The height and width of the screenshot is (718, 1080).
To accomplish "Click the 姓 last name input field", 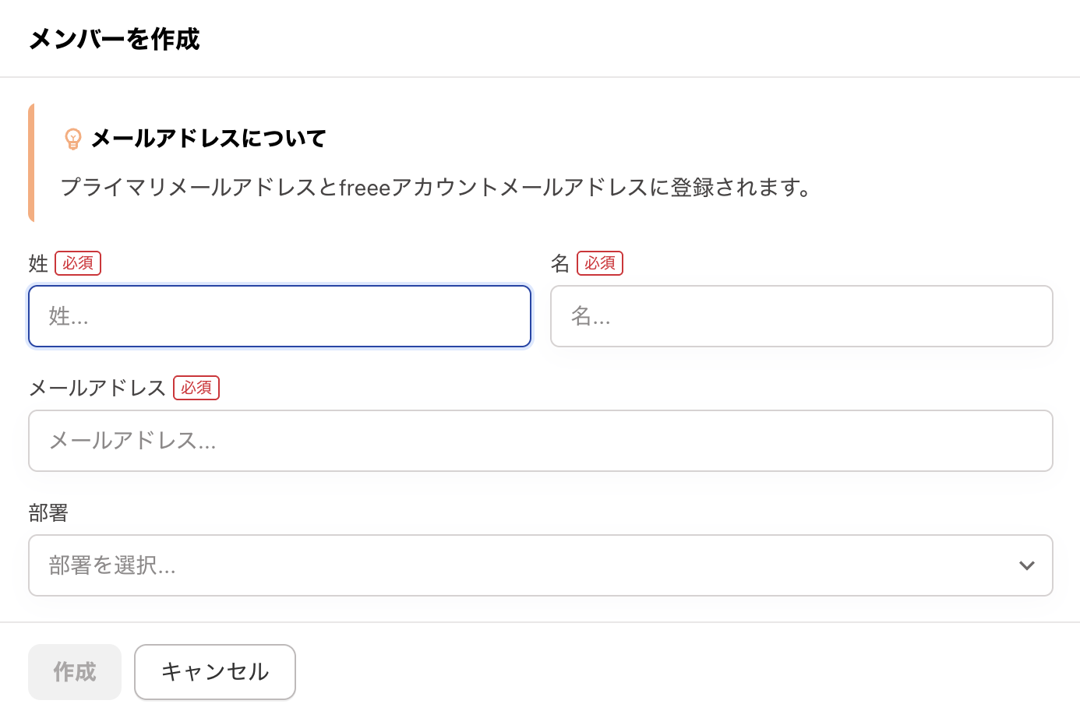I will (279, 316).
